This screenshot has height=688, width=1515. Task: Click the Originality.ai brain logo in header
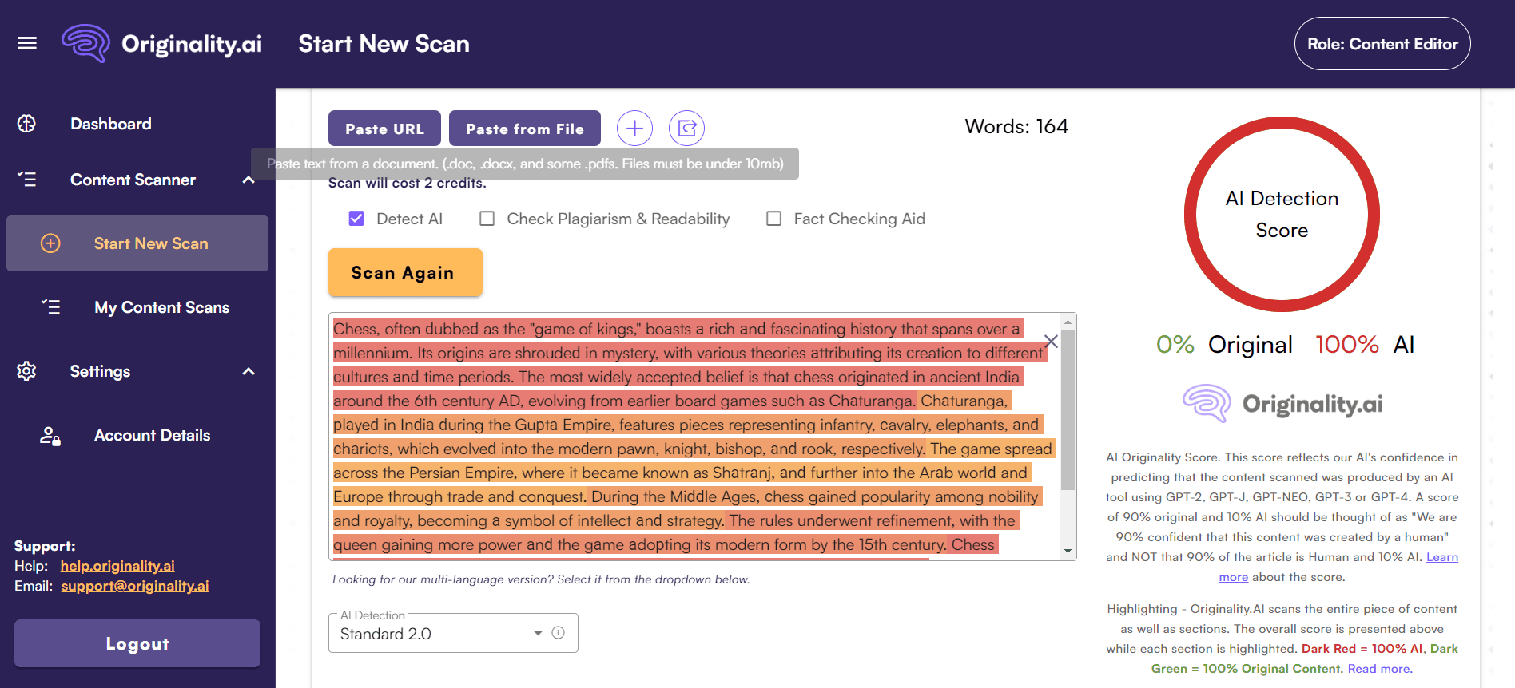pos(85,43)
